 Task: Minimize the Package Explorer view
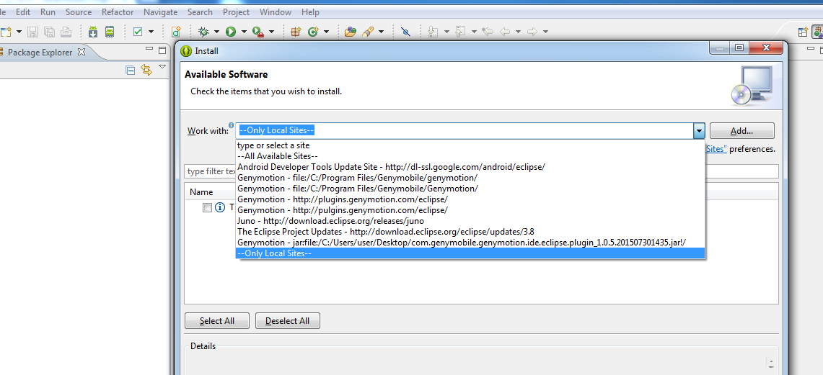(x=149, y=50)
